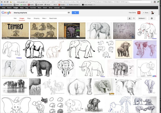
Task: Open the elephant with raised trunk sketch
Action: tap(56, 49)
